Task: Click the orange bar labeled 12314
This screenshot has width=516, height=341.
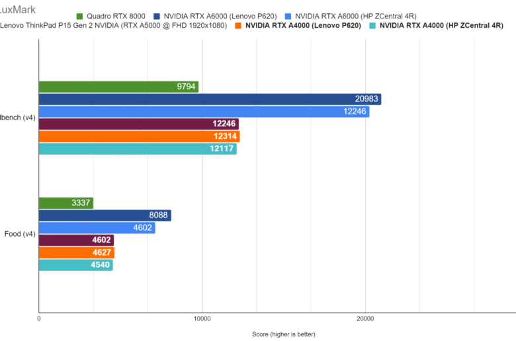Action: 139,136
